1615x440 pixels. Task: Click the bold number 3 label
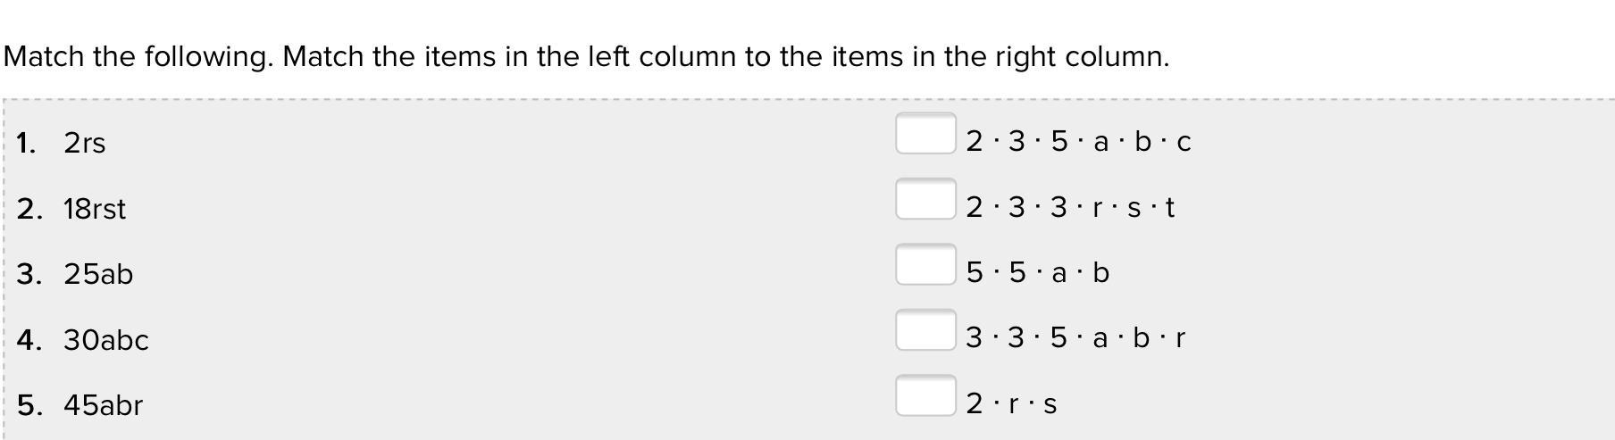(x=29, y=274)
